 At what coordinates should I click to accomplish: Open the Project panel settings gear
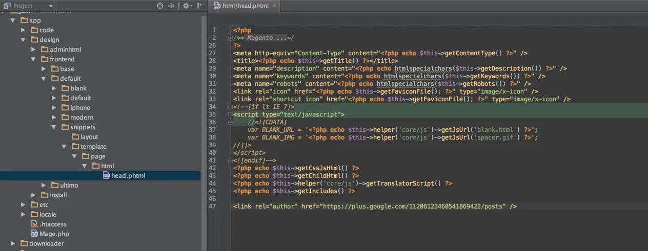coord(187,6)
